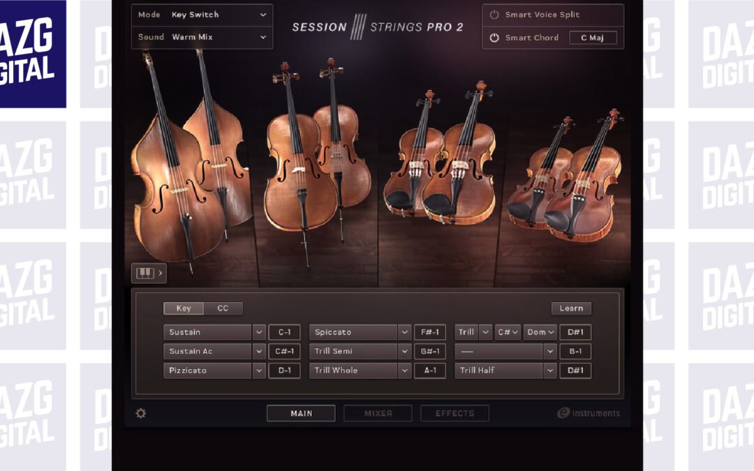Switch to Key assignment mode
This screenshot has height=471, width=754.
183,308
